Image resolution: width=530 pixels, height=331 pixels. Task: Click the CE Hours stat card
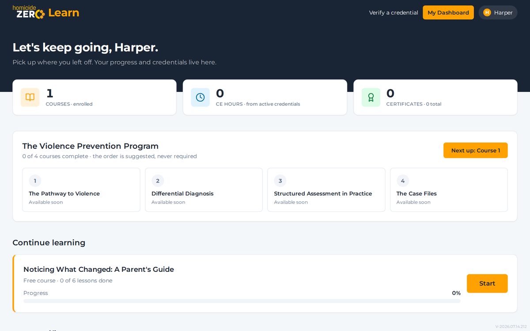pos(265,98)
